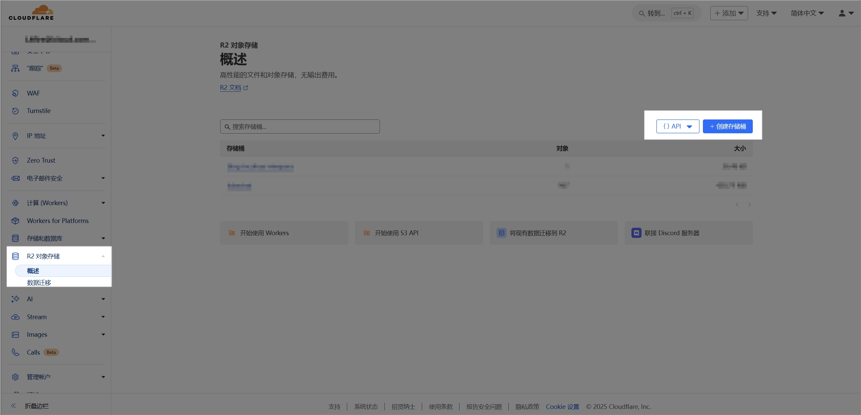Viewport: 861px width, 415px height.
Task: Open 系统状态 footer link
Action: click(x=366, y=407)
